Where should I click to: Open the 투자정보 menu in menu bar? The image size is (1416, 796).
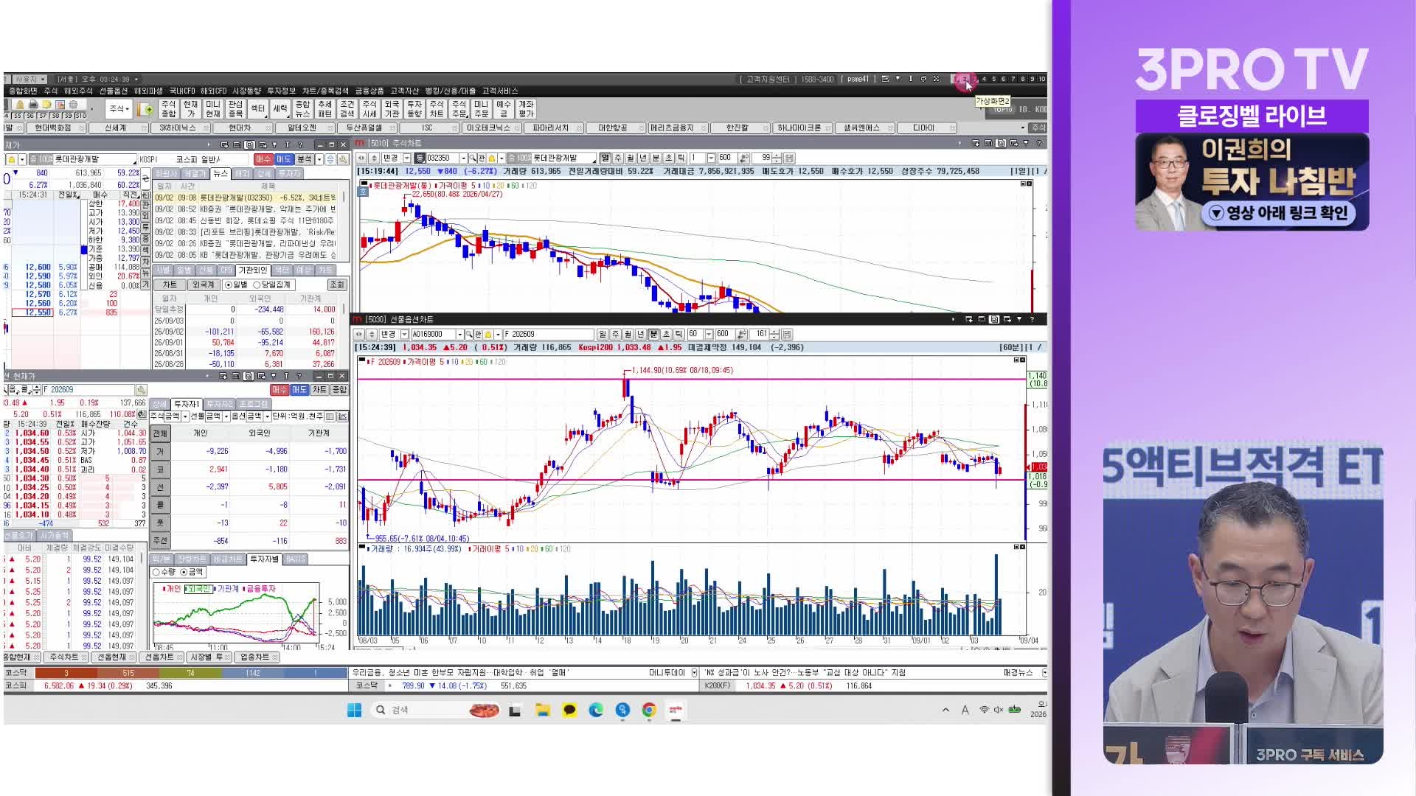click(x=281, y=91)
